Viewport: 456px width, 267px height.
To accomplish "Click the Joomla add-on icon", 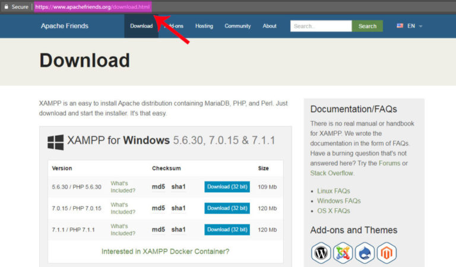I will 343,253.
